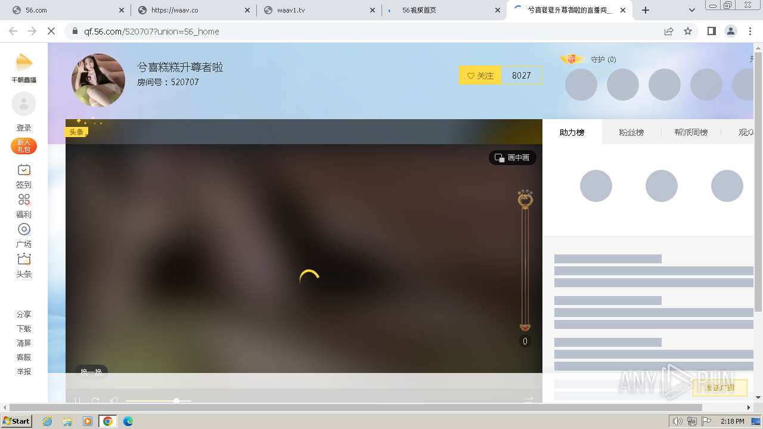Pause the live video

77,400
